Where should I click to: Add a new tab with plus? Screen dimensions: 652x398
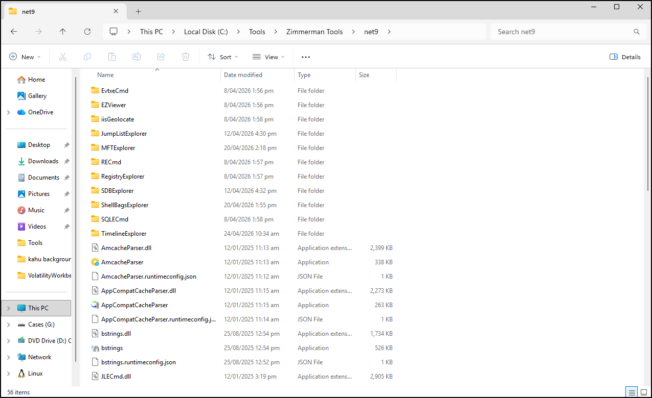pos(138,11)
